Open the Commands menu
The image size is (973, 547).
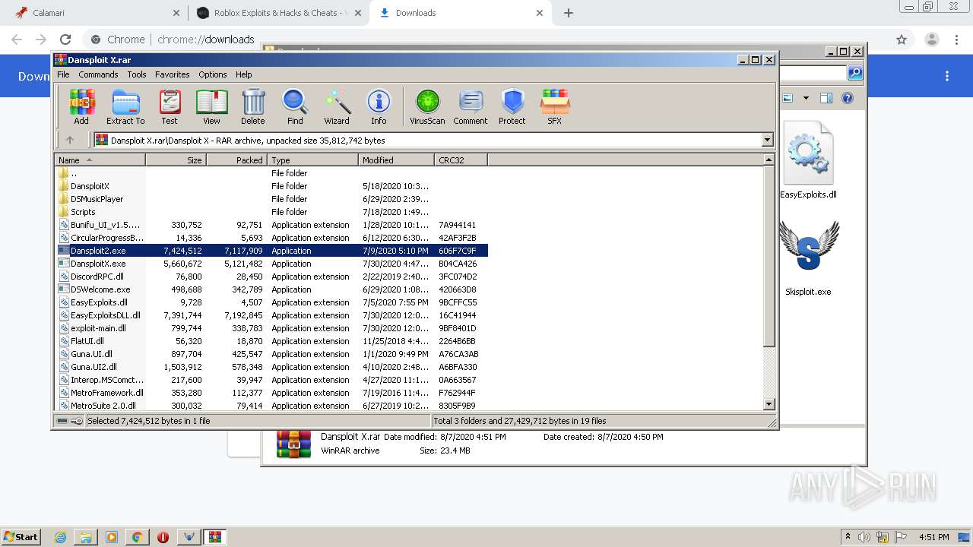[x=98, y=74]
